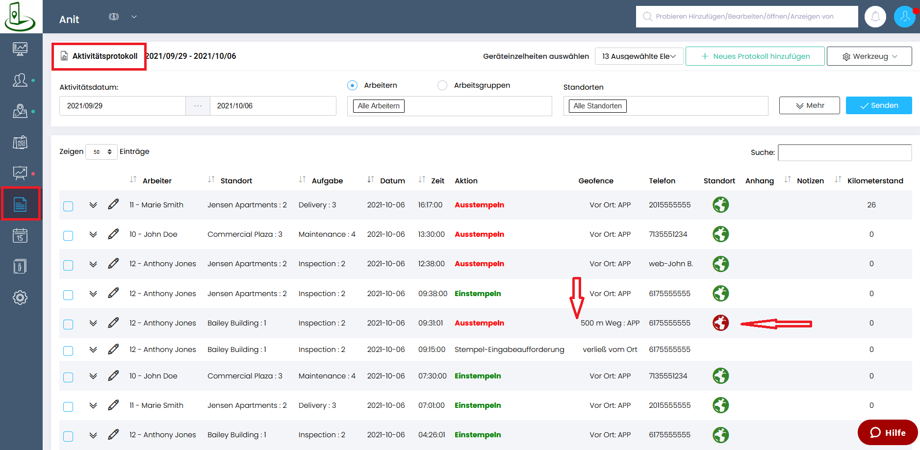The image size is (920, 450).
Task: Open the settings gear icon in sidebar
Action: 20,298
